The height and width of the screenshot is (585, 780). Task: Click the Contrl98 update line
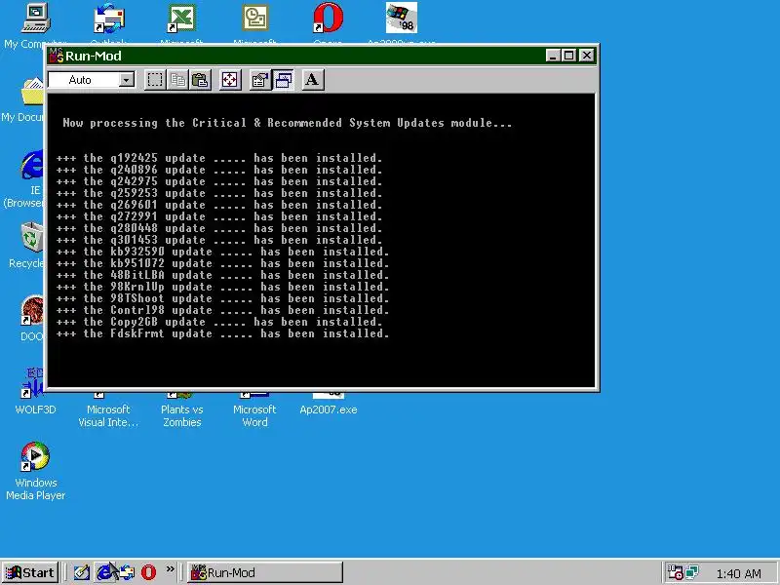click(223, 310)
